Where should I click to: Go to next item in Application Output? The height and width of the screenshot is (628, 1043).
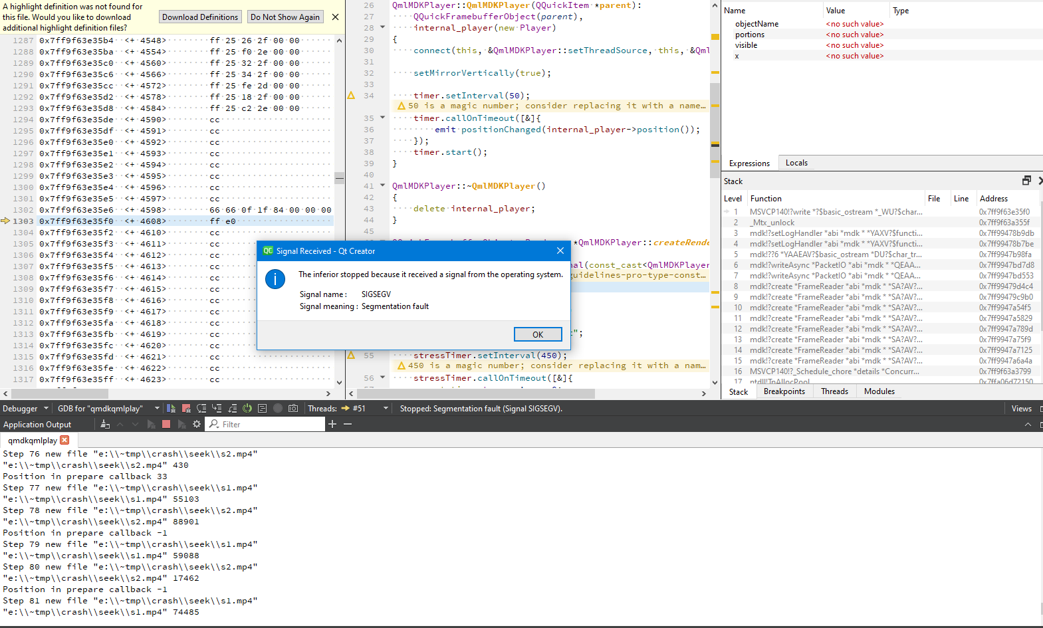click(x=135, y=424)
